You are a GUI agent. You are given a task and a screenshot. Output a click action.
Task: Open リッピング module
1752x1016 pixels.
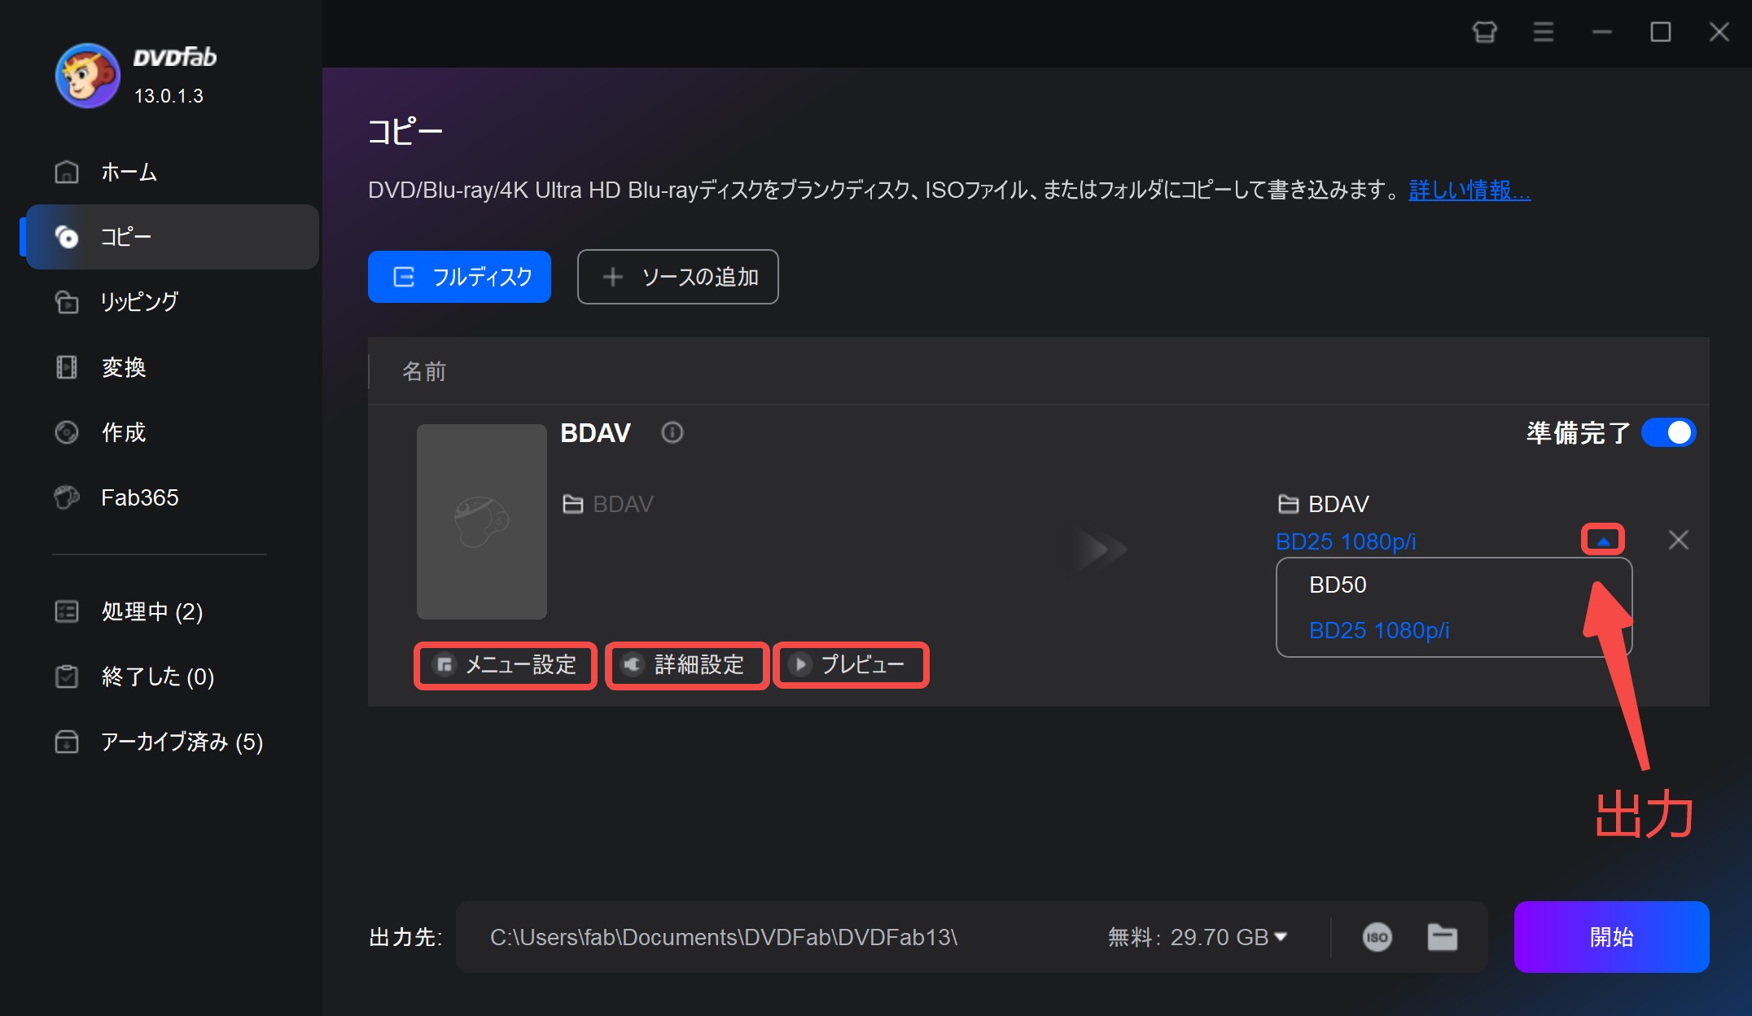(171, 302)
